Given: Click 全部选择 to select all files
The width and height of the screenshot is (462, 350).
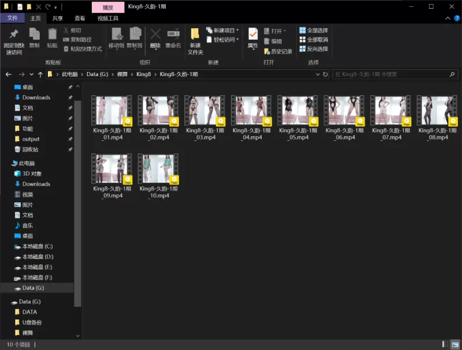Looking at the screenshot, I should [314, 30].
